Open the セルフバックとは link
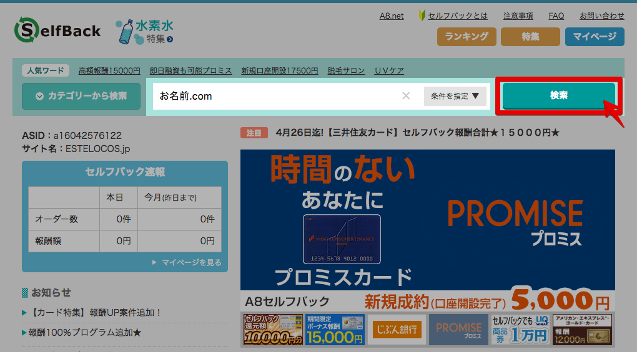The image size is (637, 352). 457,16
